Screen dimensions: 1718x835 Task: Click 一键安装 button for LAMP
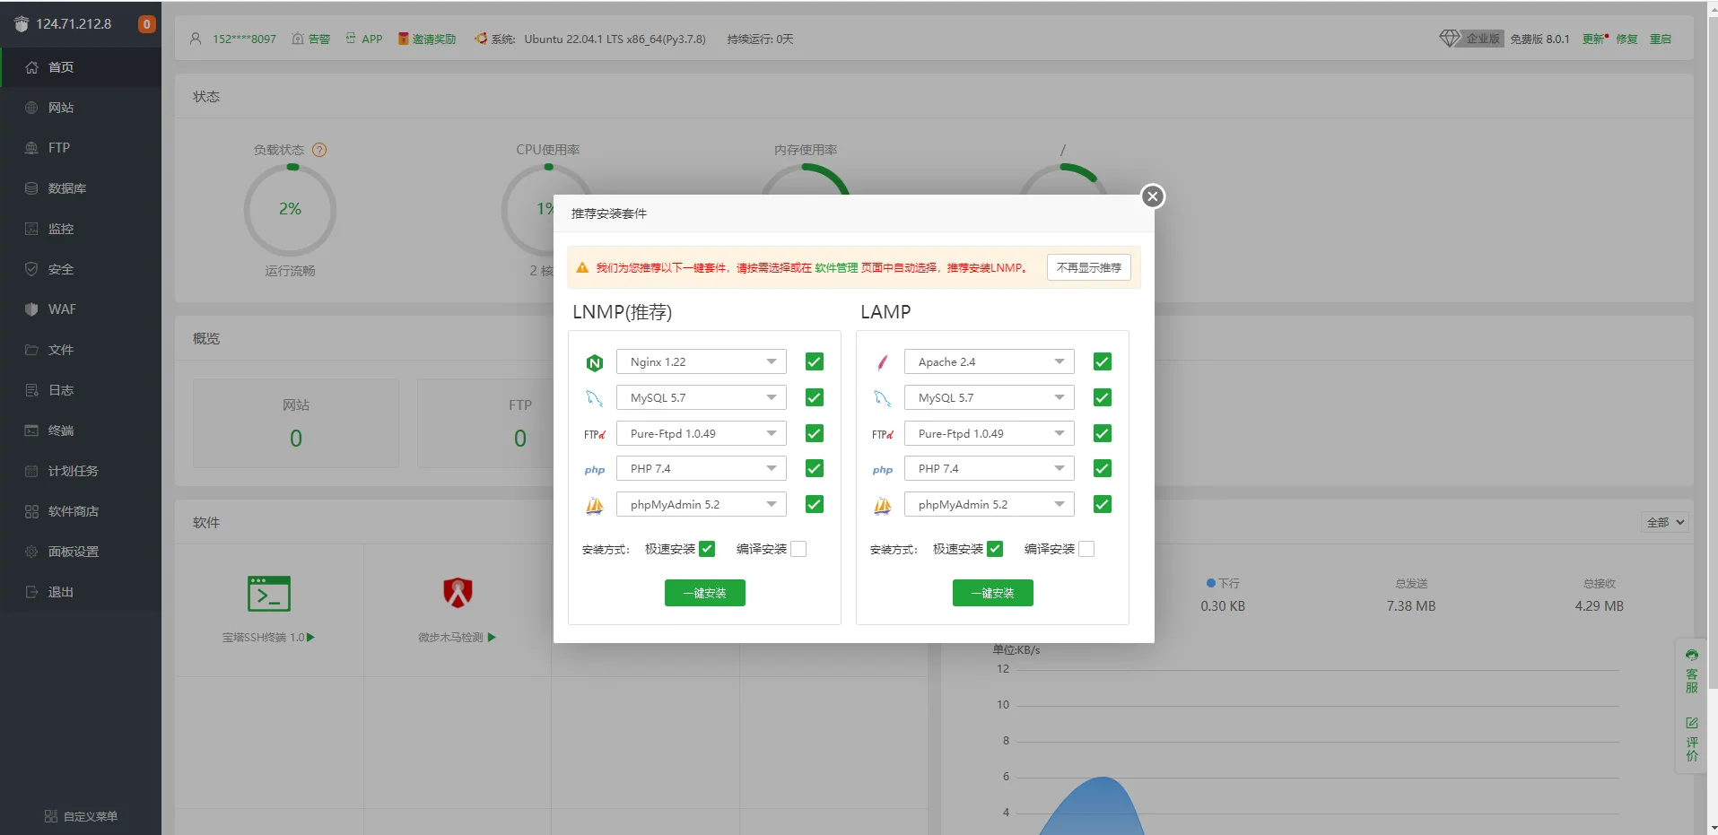[x=993, y=593]
